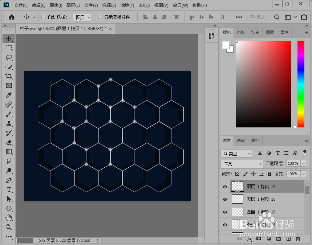The height and width of the screenshot is (245, 312).
Task: Toggle the 显示变换控件 checkbox
Action: point(100,17)
